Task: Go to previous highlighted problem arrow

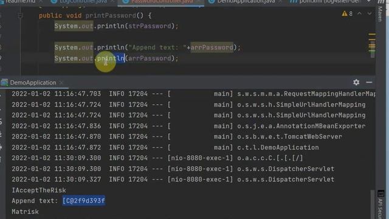Action: click(359, 13)
